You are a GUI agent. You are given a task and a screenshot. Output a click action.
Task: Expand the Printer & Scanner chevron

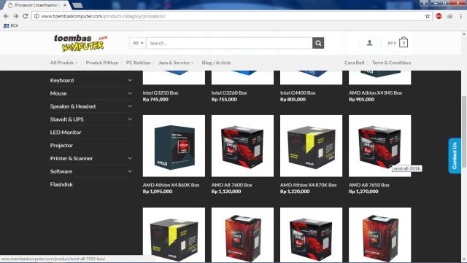[130, 158]
